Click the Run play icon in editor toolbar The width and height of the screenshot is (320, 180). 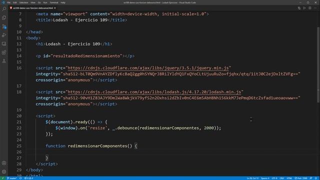tap(304, 8)
